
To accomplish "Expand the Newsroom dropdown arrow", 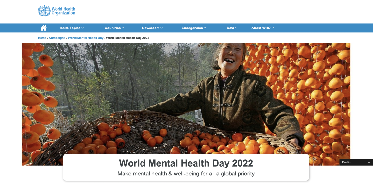I will 161,28.
